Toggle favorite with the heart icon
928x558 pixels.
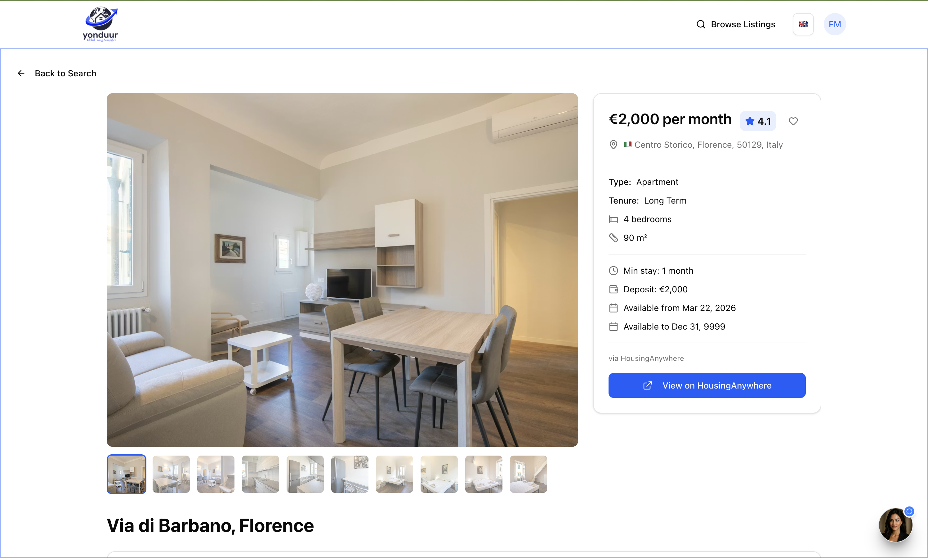pyautogui.click(x=793, y=121)
